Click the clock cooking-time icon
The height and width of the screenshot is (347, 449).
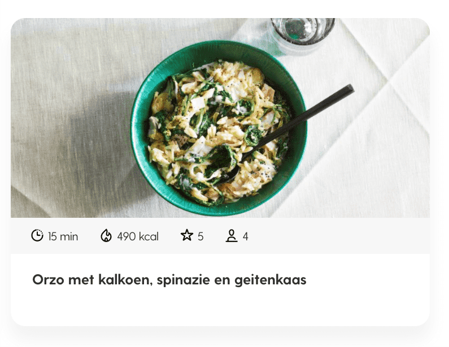37,236
